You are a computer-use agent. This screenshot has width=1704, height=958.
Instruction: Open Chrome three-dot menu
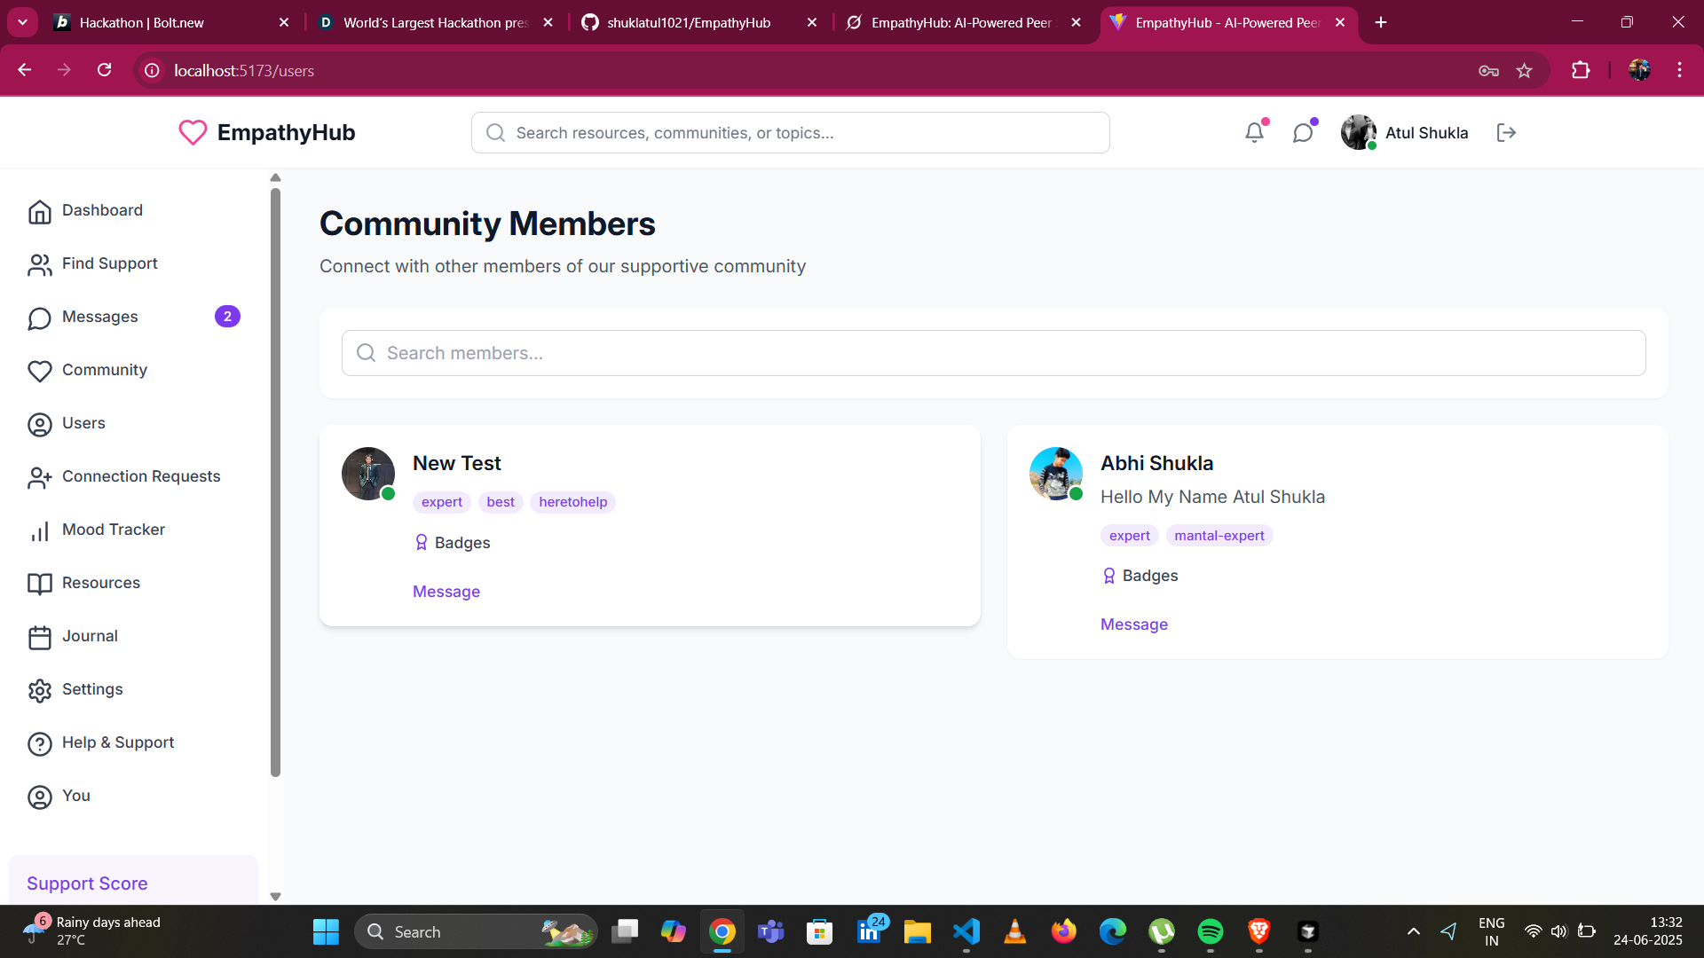click(1679, 71)
